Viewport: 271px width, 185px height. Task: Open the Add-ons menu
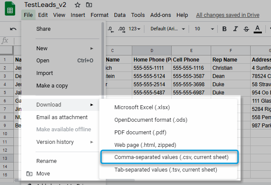pos(160,15)
